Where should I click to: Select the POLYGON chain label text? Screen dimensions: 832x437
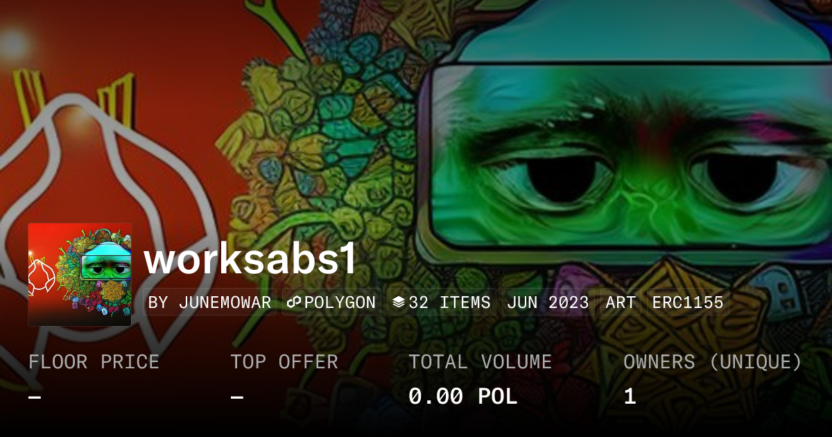pyautogui.click(x=340, y=302)
